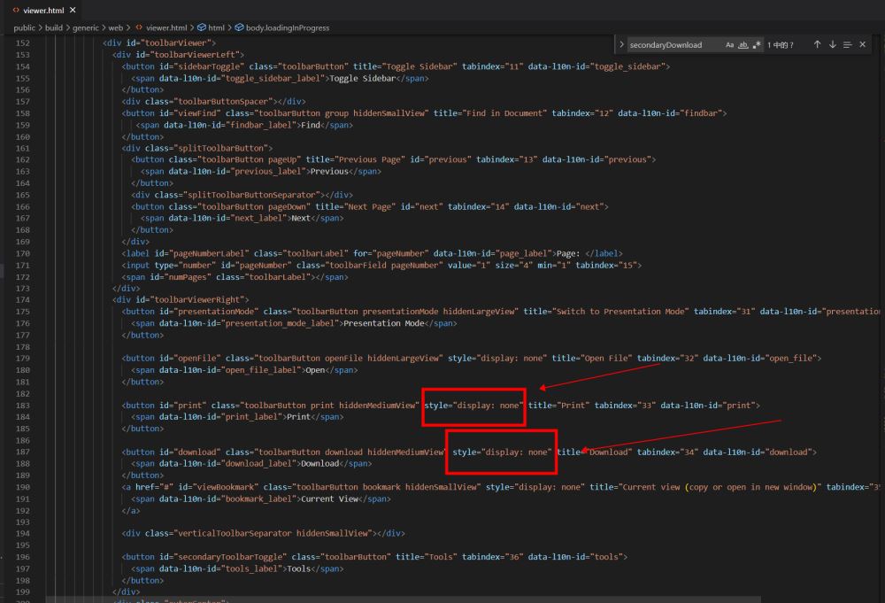Click the match count text in find widget
The image size is (885, 603).
click(x=780, y=45)
